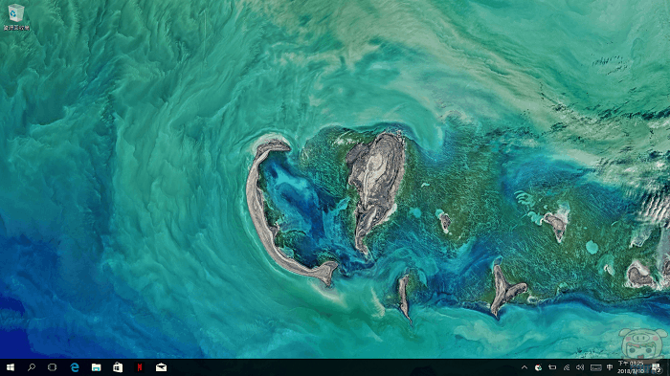This screenshot has height=376, width=670.
Task: Launch Microsoft Edge from taskbar
Action: (75, 367)
